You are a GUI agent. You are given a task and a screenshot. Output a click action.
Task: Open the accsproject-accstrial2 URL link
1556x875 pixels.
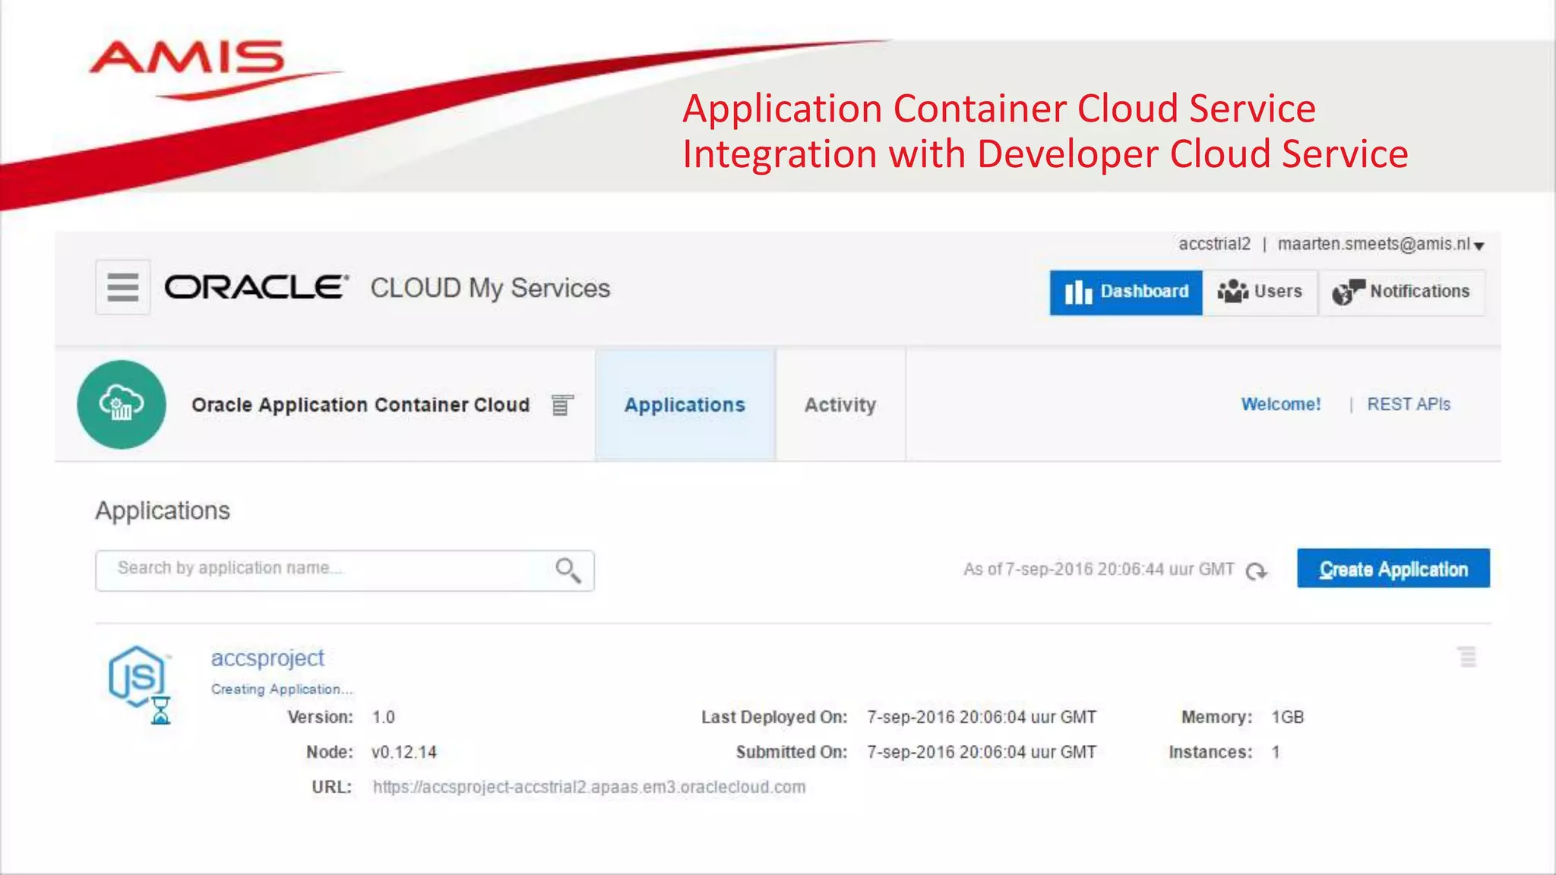pyautogui.click(x=589, y=787)
